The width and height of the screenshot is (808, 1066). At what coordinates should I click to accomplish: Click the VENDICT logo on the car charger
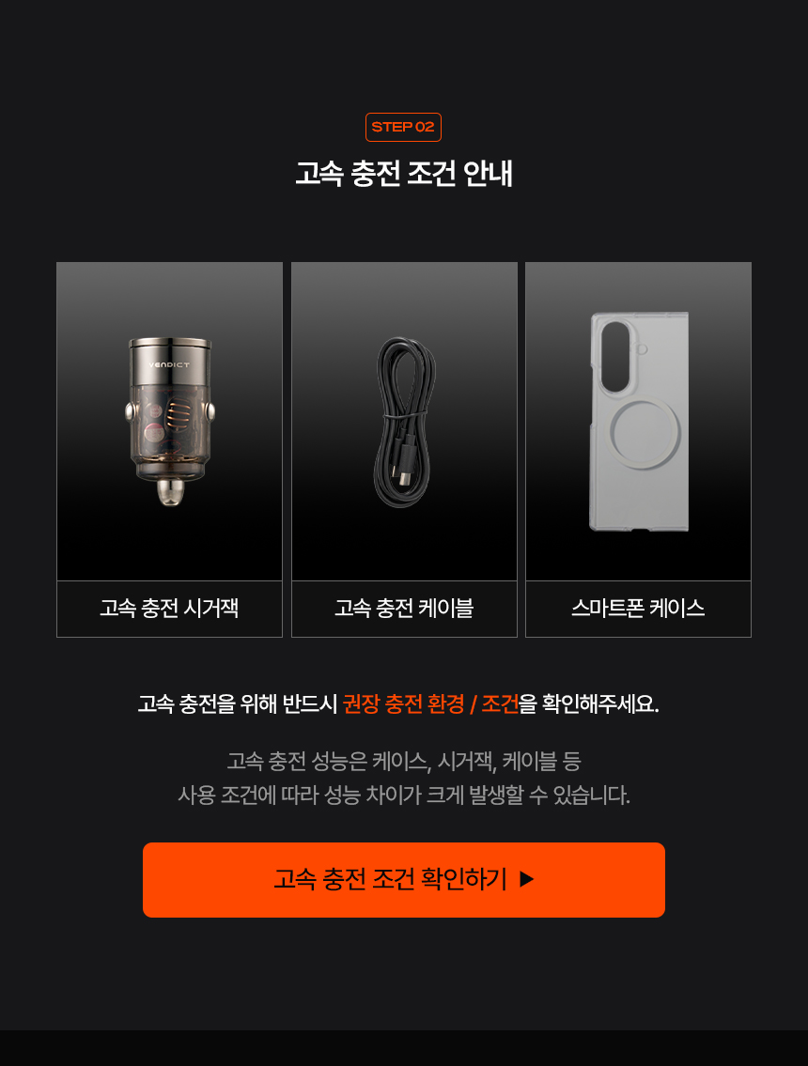point(169,365)
